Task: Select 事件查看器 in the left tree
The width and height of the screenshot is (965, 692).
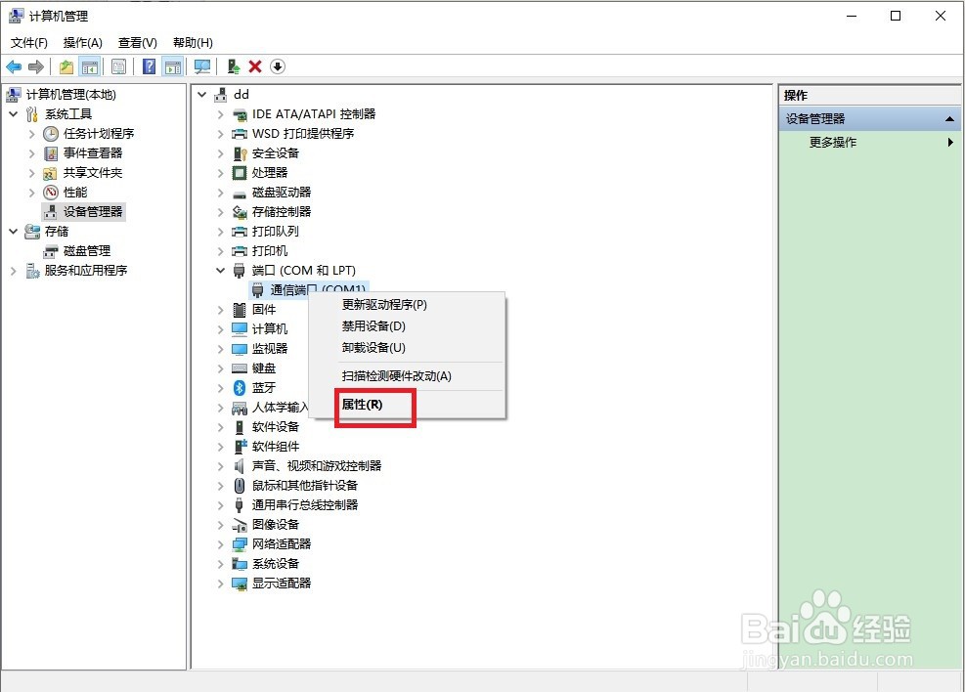Action: click(93, 153)
